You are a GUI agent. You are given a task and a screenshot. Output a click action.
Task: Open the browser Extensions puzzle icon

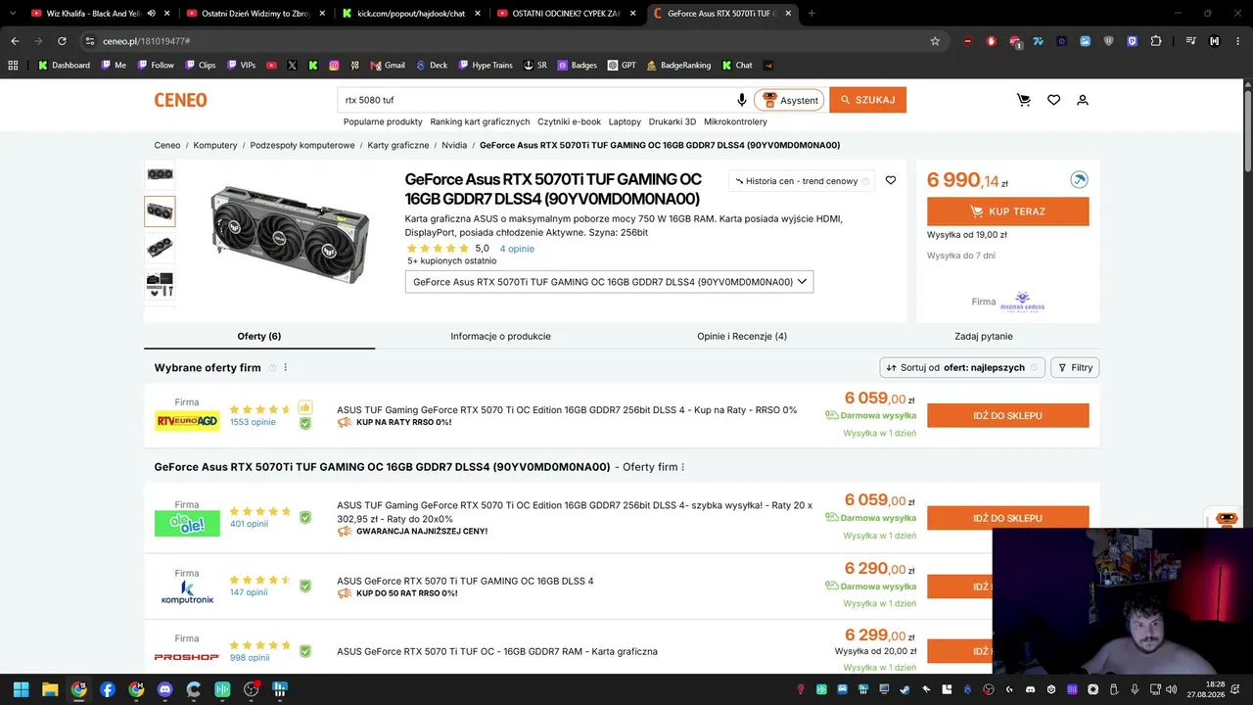click(1156, 41)
